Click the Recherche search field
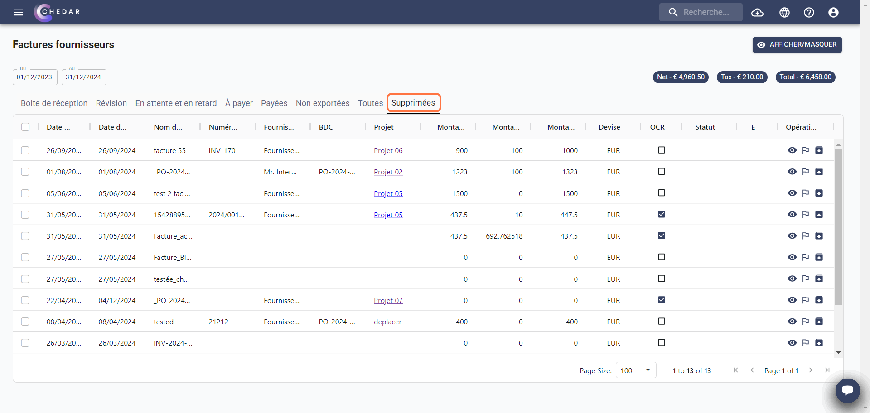This screenshot has height=413, width=870. [x=701, y=12]
